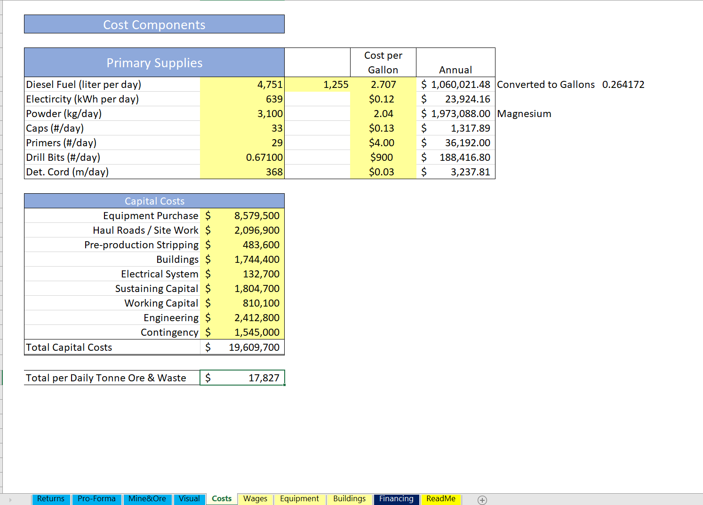Image resolution: width=703 pixels, height=505 pixels.
Task: View the Visual sheet
Action: pos(189,499)
